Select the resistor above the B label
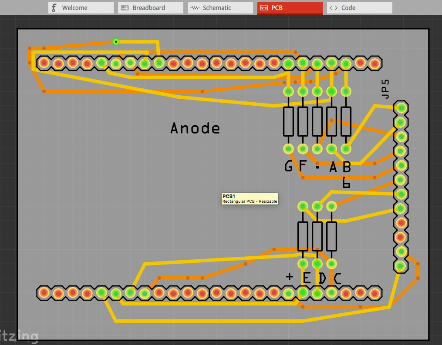This screenshot has width=442, height=345. click(x=346, y=121)
